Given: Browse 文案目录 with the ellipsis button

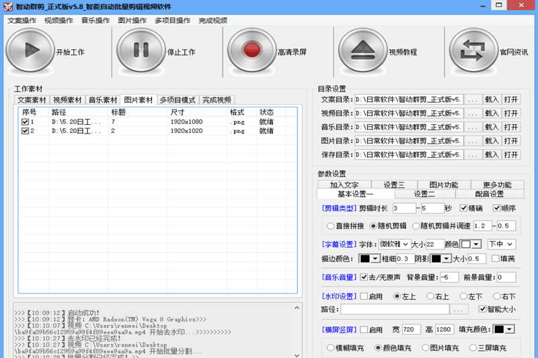Looking at the screenshot, I should pyautogui.click(x=473, y=99).
